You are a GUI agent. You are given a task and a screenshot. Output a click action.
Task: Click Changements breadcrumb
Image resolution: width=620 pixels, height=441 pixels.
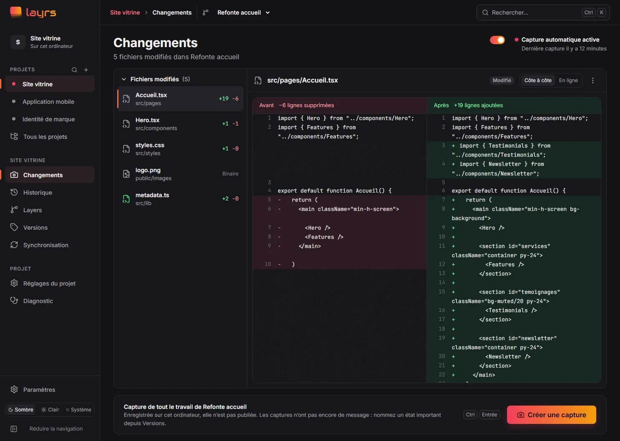172,13
